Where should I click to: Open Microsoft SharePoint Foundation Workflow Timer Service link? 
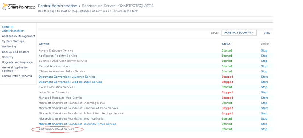coord(77,124)
